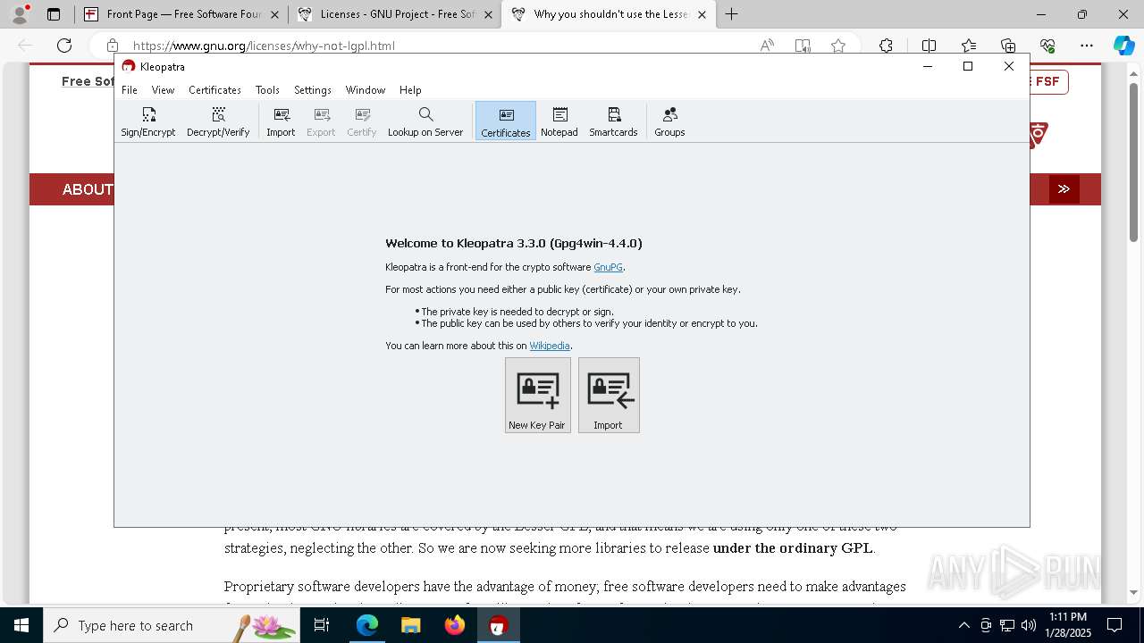Click the Certify toolbar icon
Image resolution: width=1144 pixels, height=643 pixels.
coord(362,121)
